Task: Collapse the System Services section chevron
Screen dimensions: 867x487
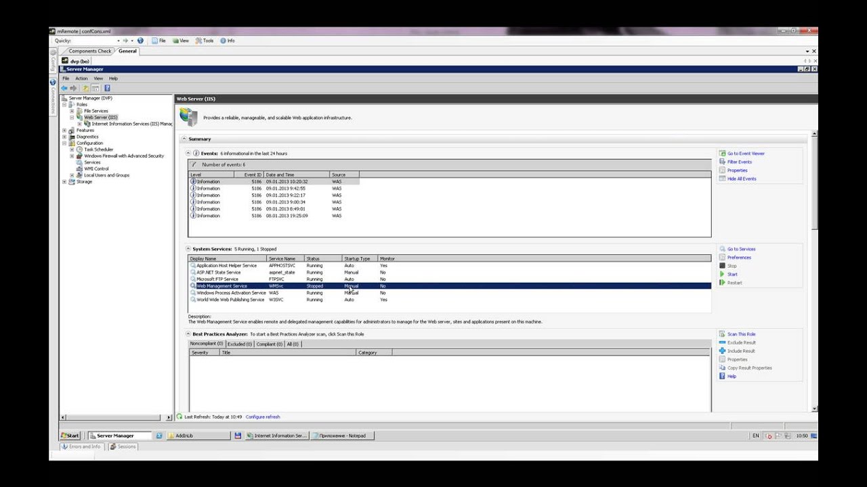Action: (x=189, y=249)
